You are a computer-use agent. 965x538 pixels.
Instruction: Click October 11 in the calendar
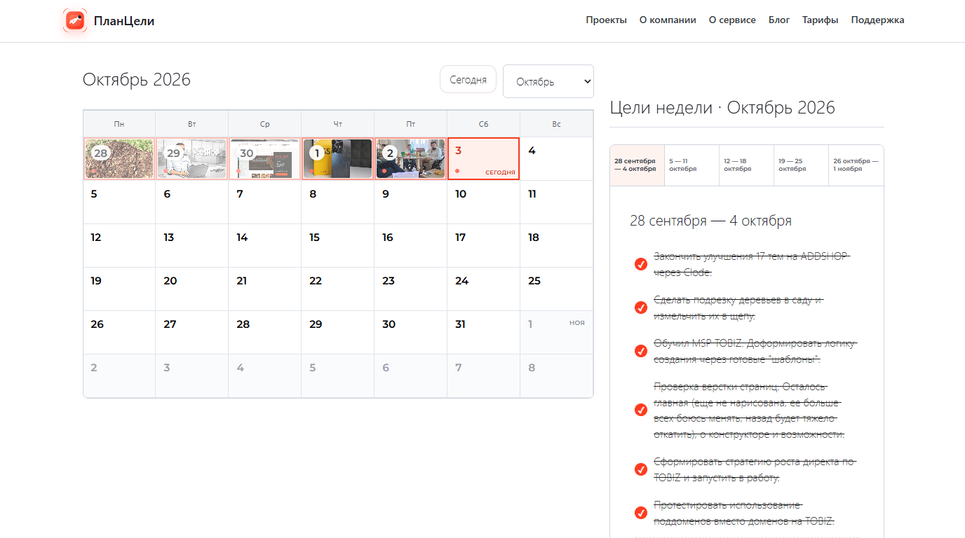(557, 202)
